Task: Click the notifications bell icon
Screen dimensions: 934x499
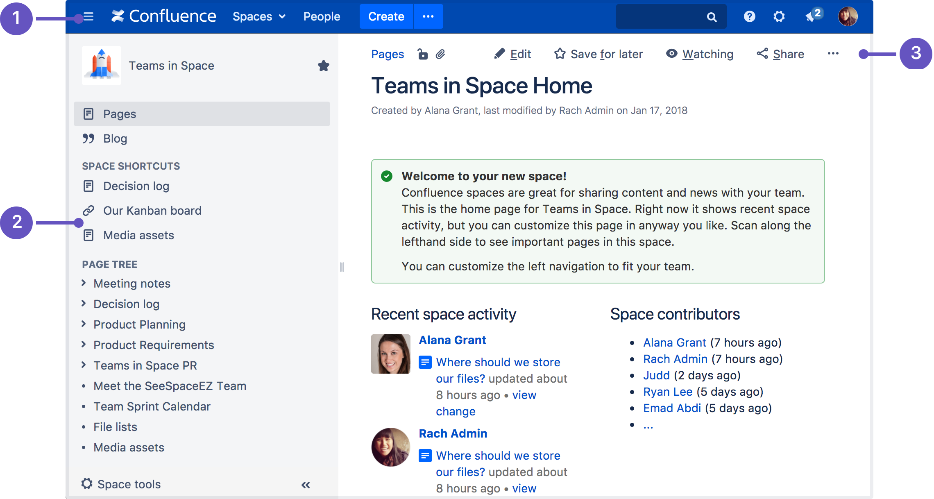Action: click(x=811, y=16)
